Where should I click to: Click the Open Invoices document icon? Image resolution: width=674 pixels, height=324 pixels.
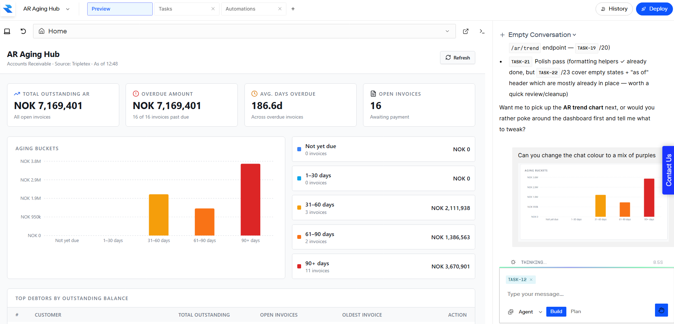click(373, 94)
